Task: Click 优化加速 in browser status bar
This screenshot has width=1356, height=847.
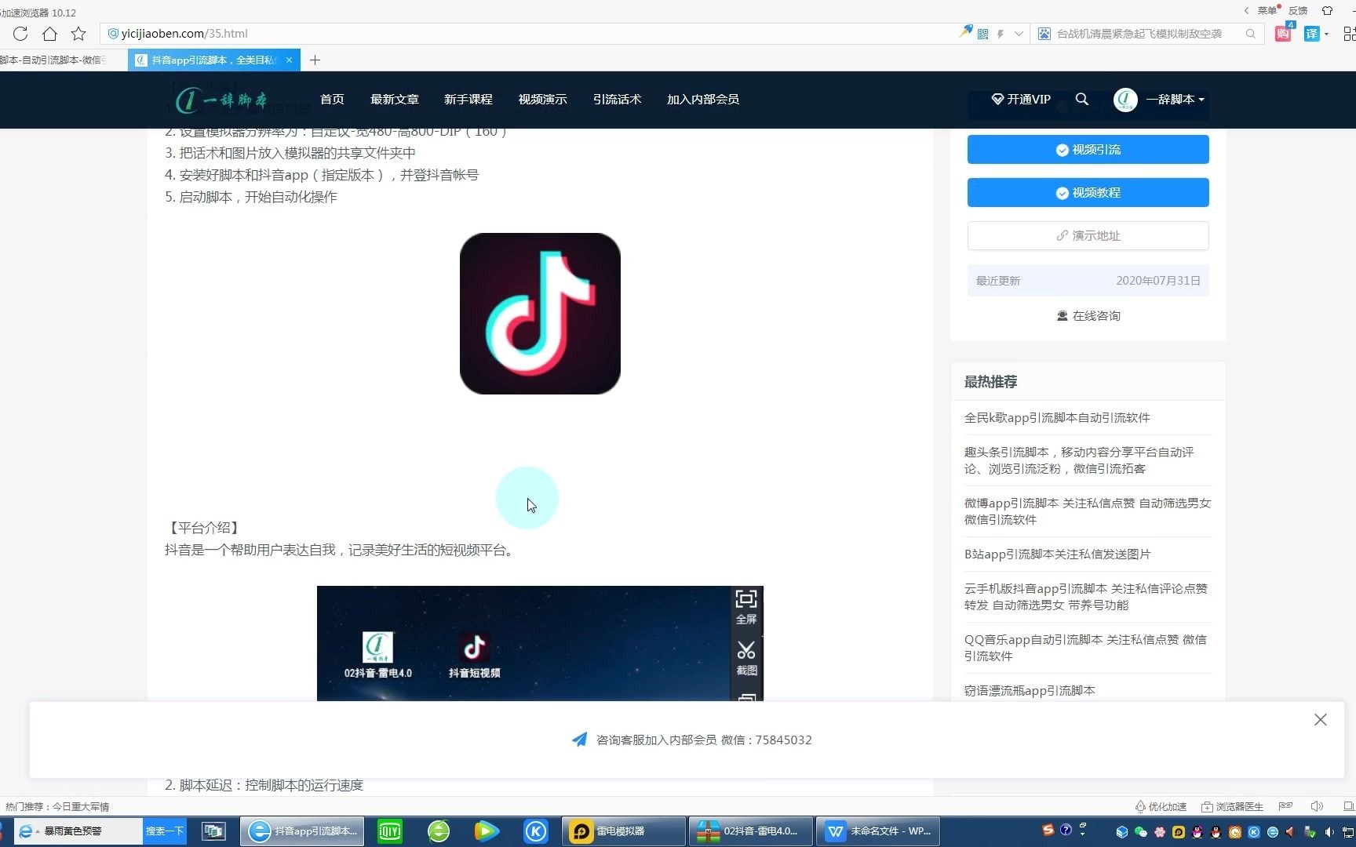Action: (1161, 806)
